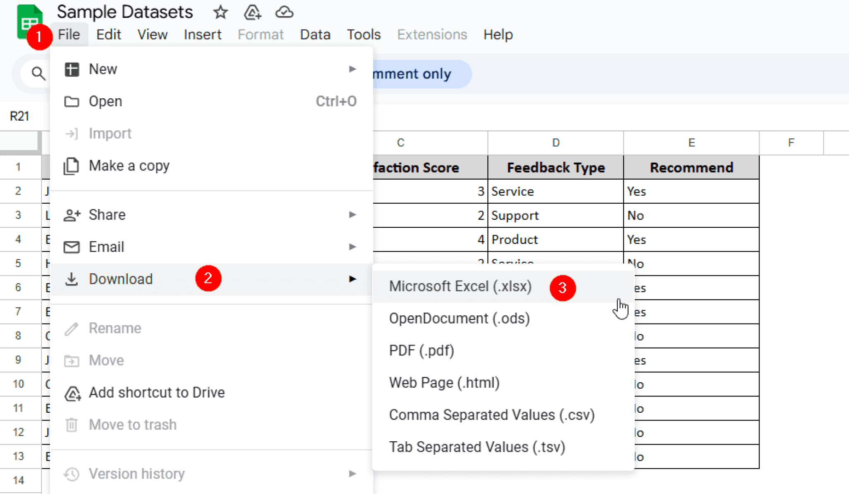Click the Version history clock icon
The width and height of the screenshot is (849, 494).
tap(72, 473)
